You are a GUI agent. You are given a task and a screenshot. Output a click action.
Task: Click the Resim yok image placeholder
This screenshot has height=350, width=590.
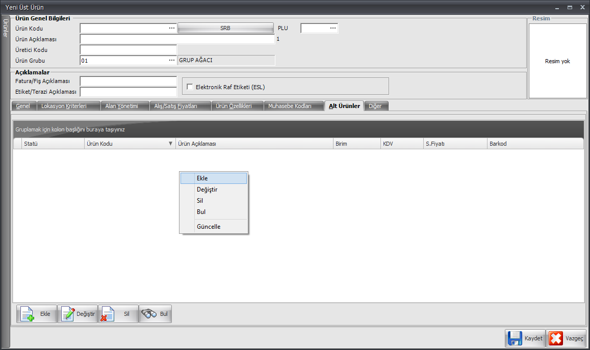click(557, 61)
